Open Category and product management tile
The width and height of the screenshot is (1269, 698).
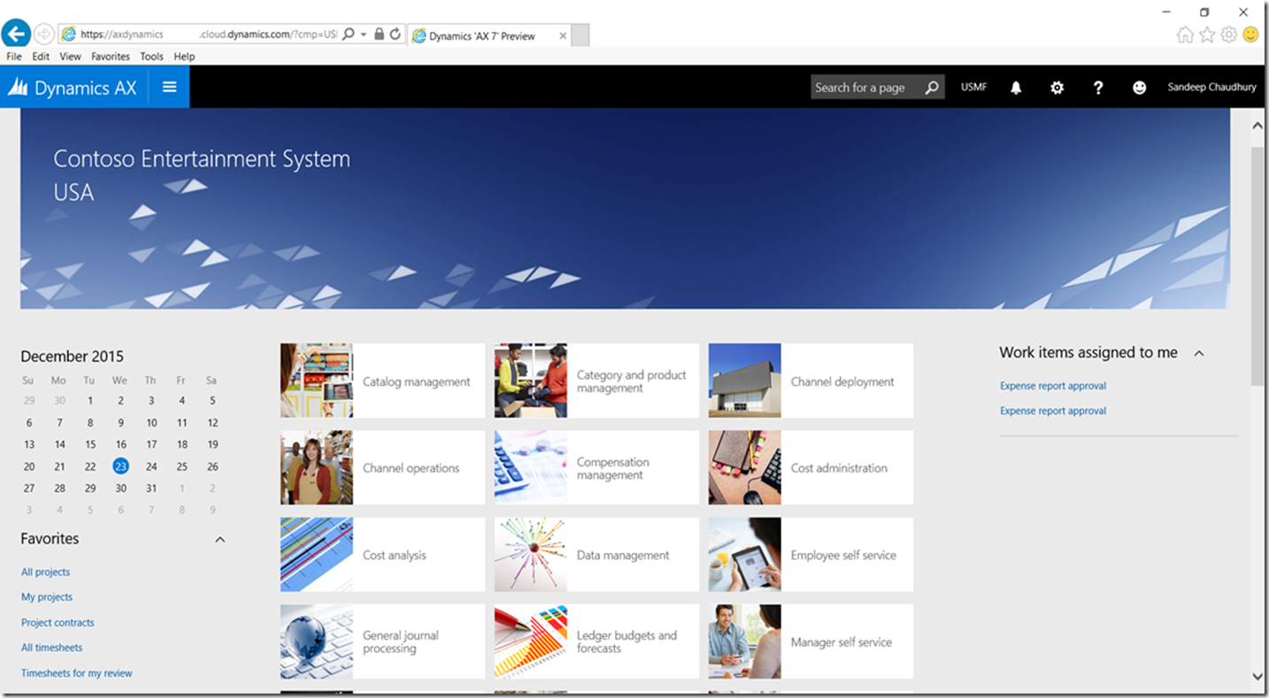(x=596, y=380)
